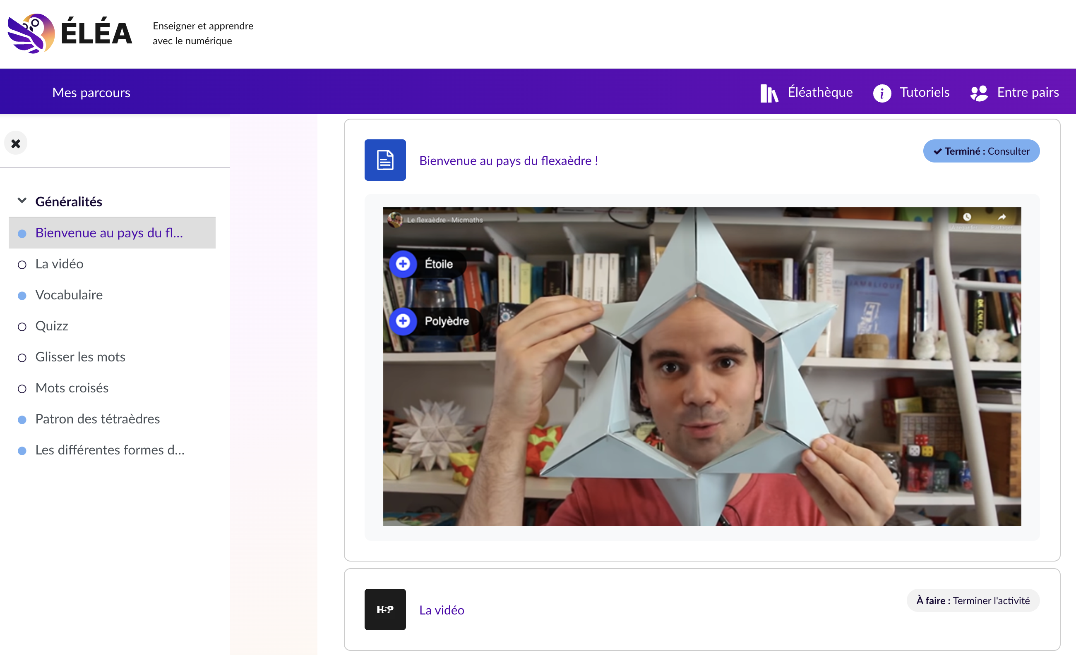This screenshot has width=1076, height=655.
Task: Select 'Patron des tétraèdres' in the sidebar
Action: coord(97,419)
